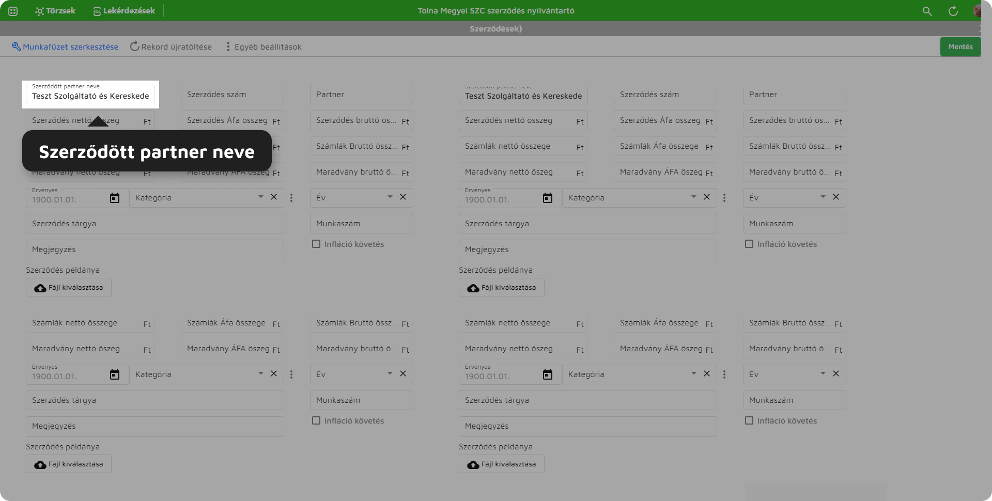
Task: Click Szerződés szám field in top-left record
Action: click(x=233, y=95)
